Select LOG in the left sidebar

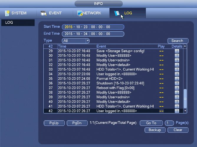[18, 23]
